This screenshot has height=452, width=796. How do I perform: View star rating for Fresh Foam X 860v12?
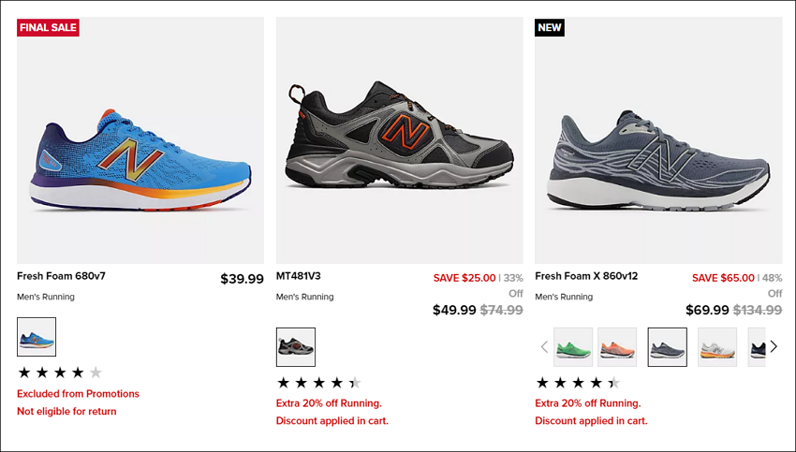point(578,383)
